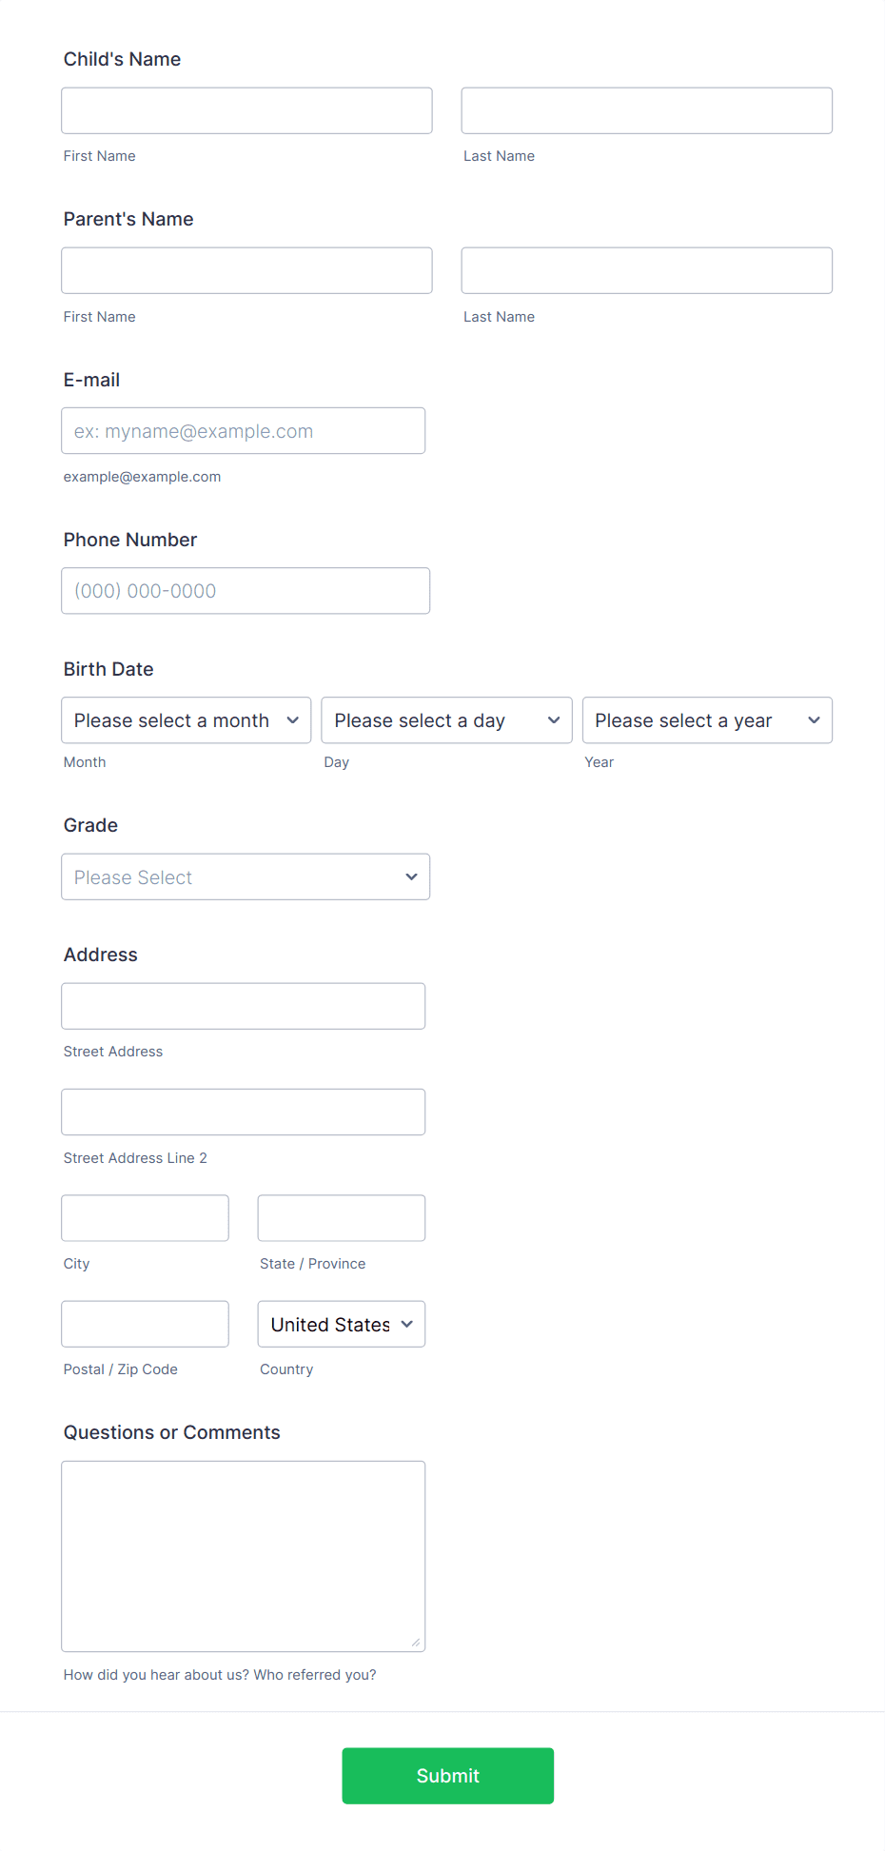Click the green Submit button
This screenshot has height=1851, width=885.
[x=447, y=1775]
